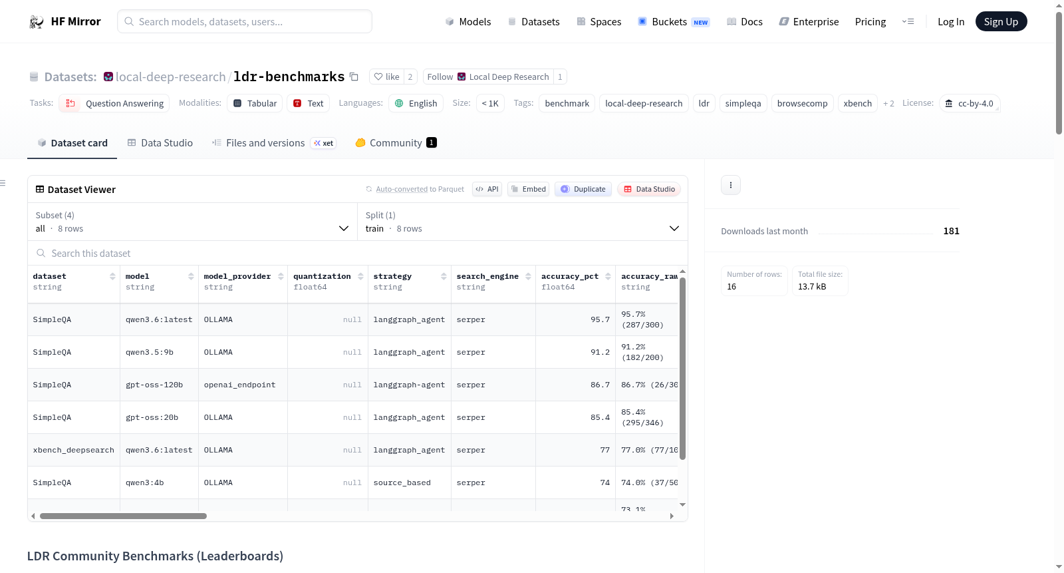Open the three-dot options menu in sidebar

click(x=731, y=185)
